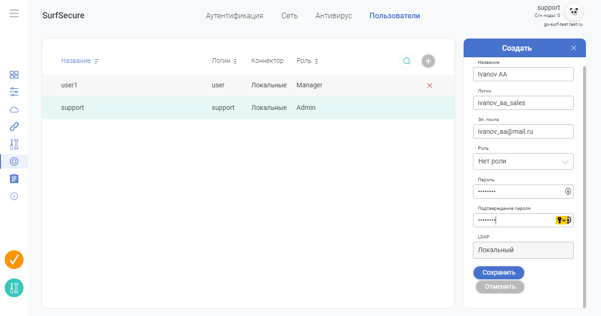Click the go-surf-test.test.ru host text
The height and width of the screenshot is (316, 601).
tap(563, 24)
